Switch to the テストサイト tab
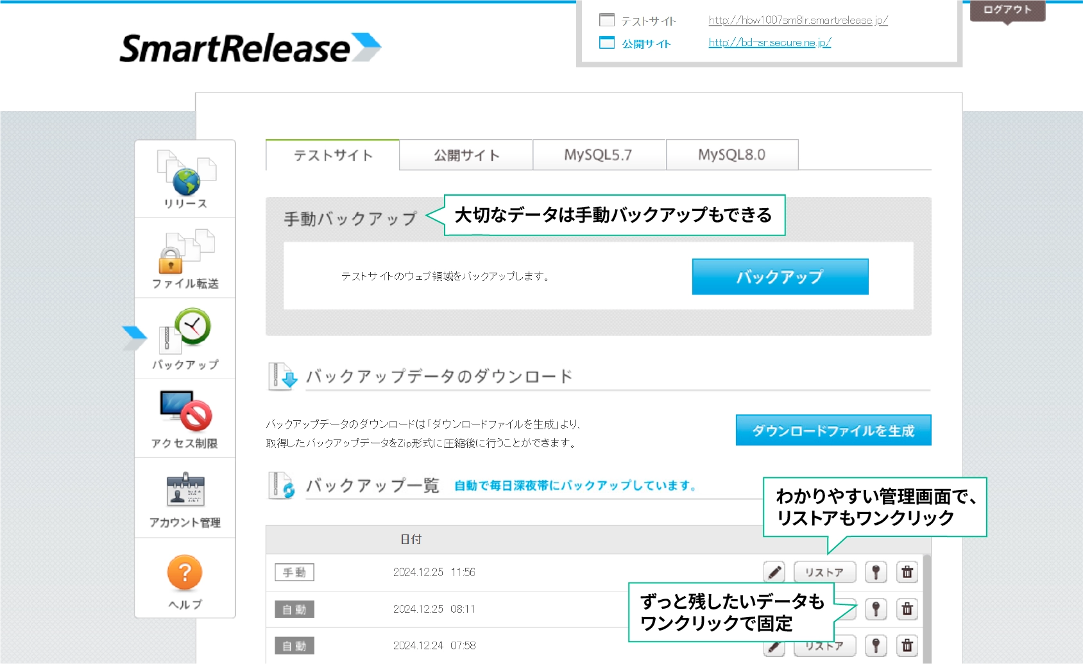The width and height of the screenshot is (1083, 664). 332,155
